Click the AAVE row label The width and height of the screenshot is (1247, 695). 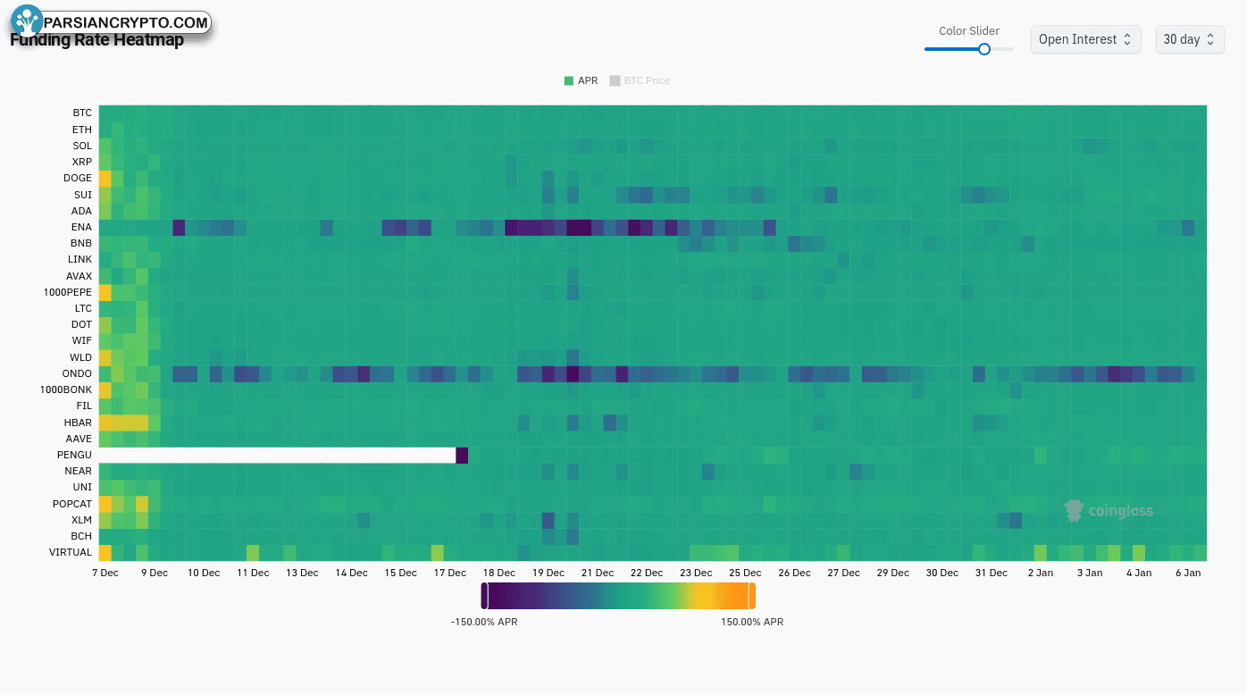(x=79, y=439)
